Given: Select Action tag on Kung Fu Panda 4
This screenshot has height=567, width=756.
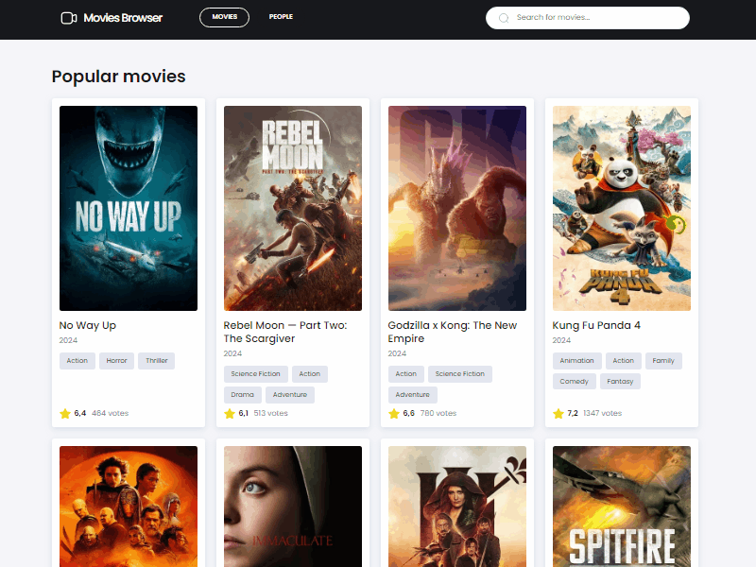Looking at the screenshot, I should [624, 361].
